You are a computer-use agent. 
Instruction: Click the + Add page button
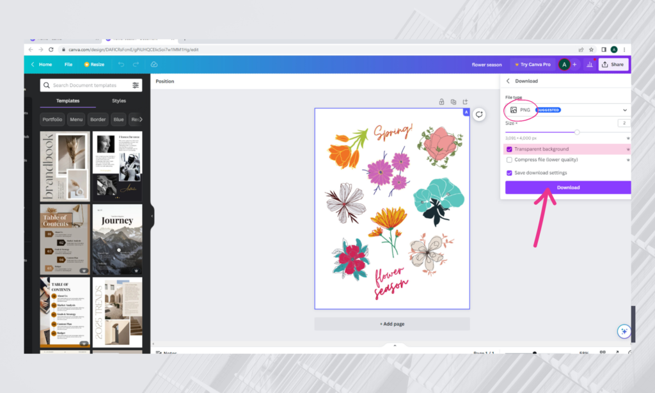click(392, 324)
